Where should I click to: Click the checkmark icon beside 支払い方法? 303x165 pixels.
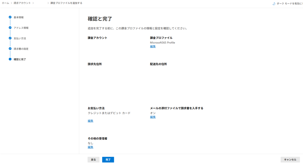click(10, 38)
